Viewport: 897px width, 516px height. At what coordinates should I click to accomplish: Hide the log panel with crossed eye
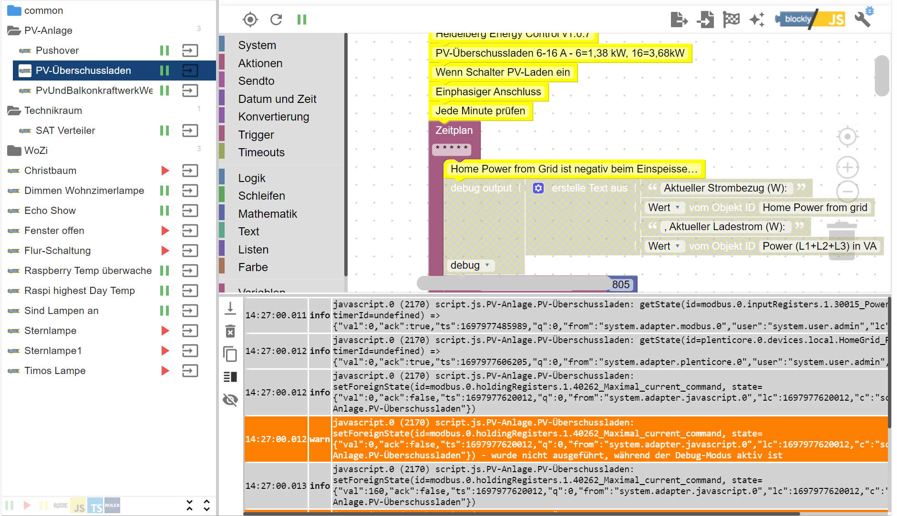(x=230, y=400)
